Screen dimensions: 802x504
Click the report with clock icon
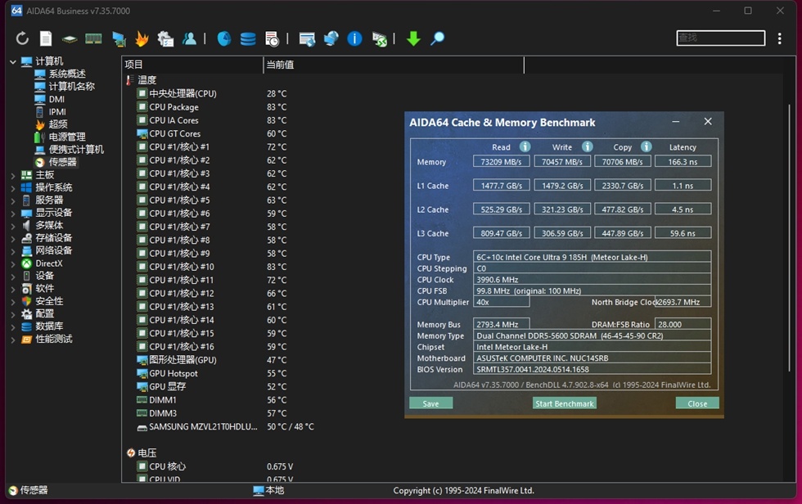(272, 38)
